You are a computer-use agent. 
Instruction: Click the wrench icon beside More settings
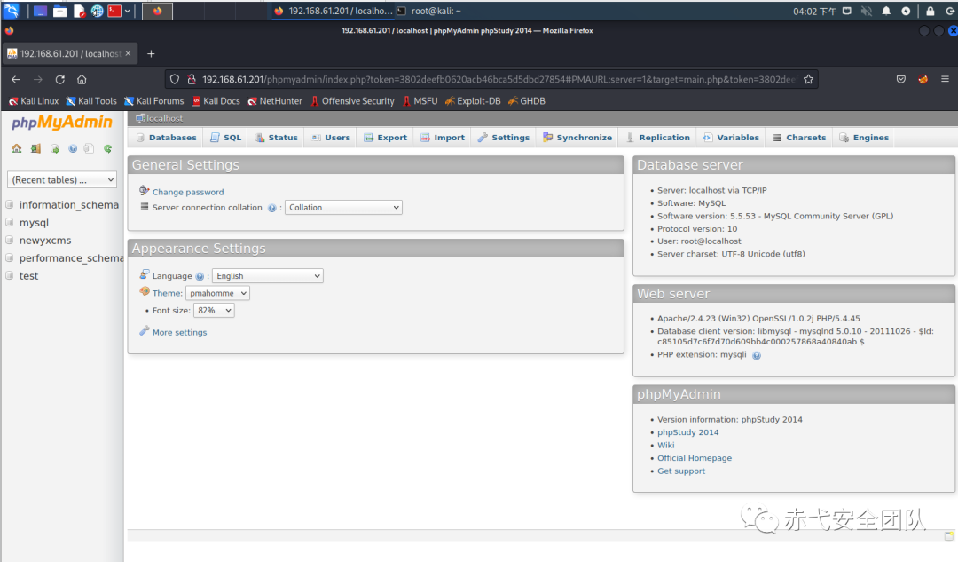[x=145, y=331]
